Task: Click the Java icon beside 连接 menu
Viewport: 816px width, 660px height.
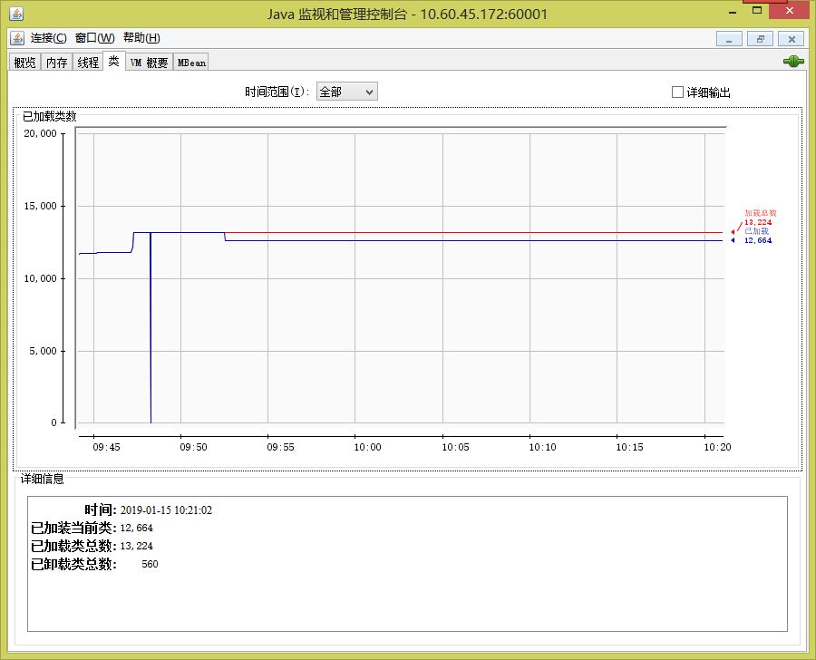Action: pyautogui.click(x=17, y=38)
